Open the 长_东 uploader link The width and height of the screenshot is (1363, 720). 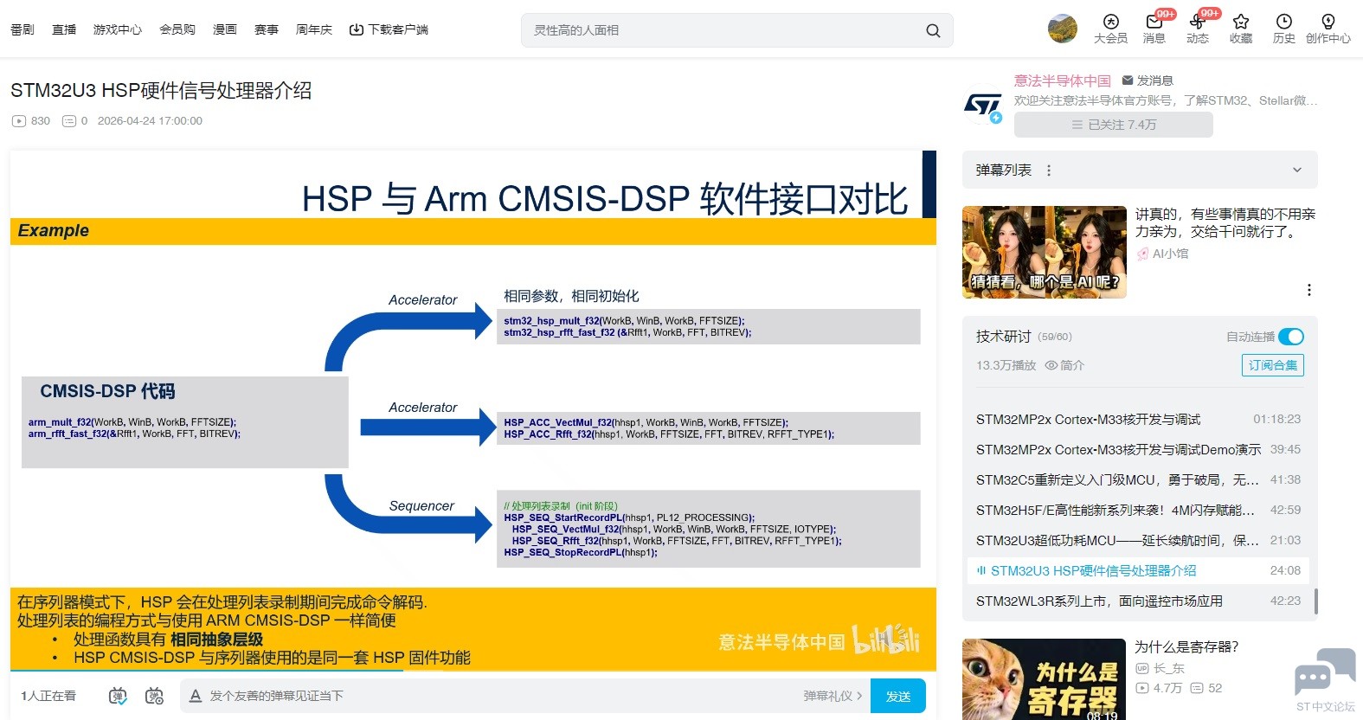pyautogui.click(x=1168, y=669)
